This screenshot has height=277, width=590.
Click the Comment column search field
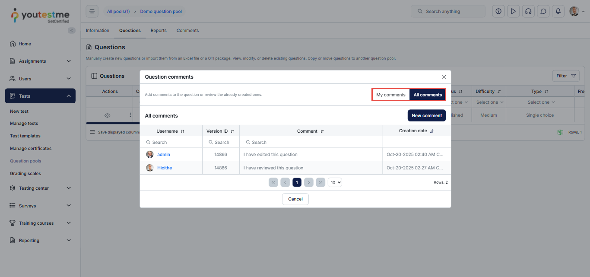click(x=311, y=142)
